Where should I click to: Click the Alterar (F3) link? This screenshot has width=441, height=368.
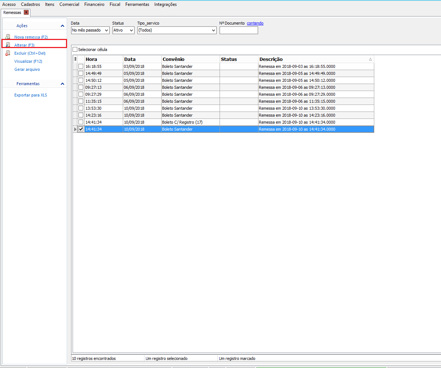[x=24, y=45]
